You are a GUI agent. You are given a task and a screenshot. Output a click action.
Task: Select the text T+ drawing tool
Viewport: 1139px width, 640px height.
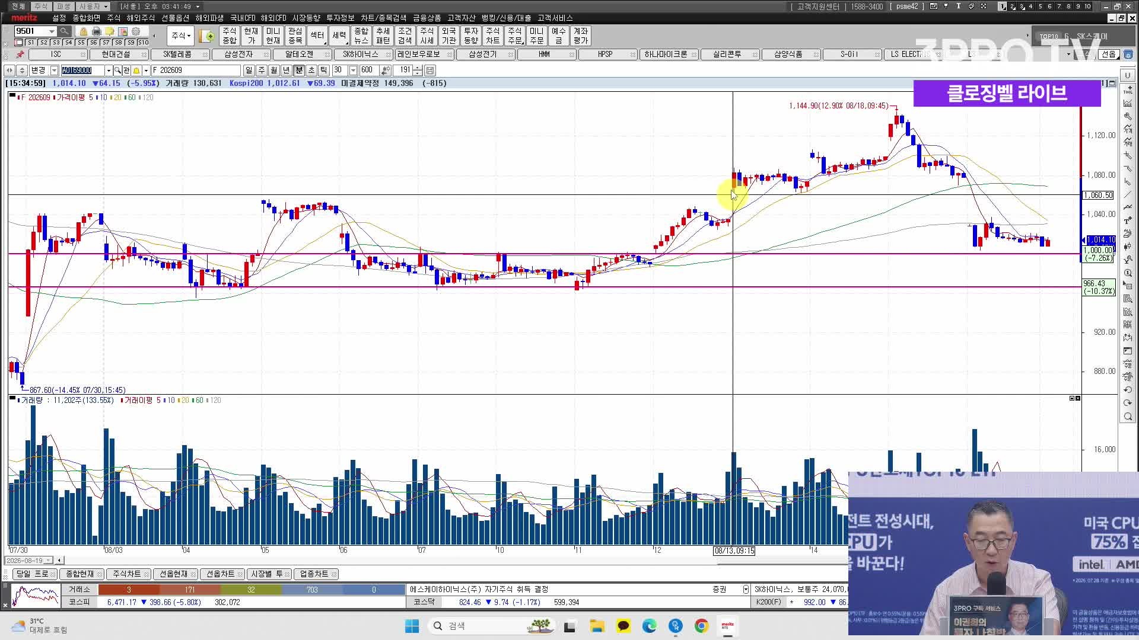tap(1128, 220)
